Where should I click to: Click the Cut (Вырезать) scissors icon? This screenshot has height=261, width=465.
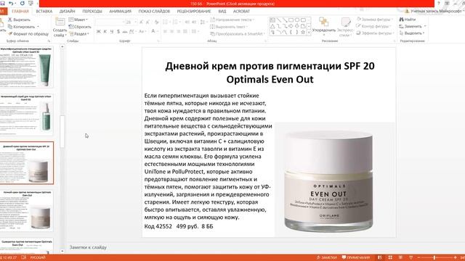click(9, 20)
